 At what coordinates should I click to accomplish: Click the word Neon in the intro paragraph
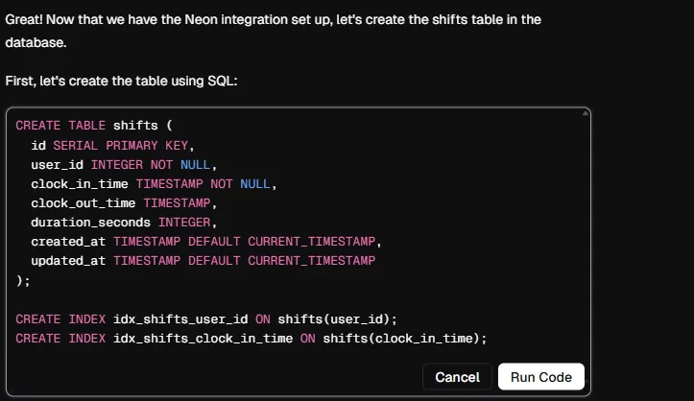pos(201,19)
